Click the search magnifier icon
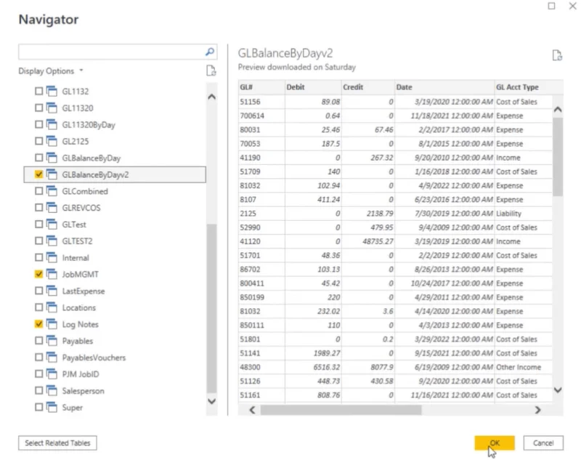The height and width of the screenshot is (460, 581). pos(210,52)
